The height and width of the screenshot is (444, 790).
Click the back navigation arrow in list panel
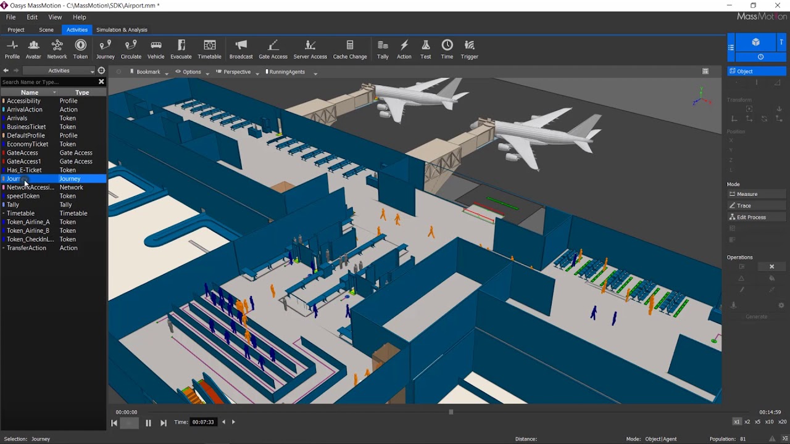[x=6, y=70]
